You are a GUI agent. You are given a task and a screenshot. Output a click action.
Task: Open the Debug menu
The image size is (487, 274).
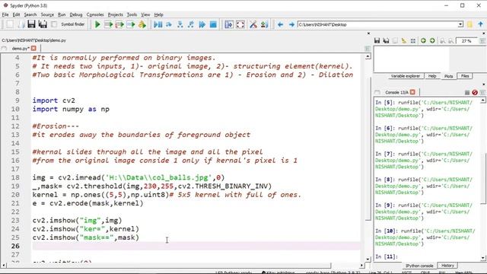point(76,14)
